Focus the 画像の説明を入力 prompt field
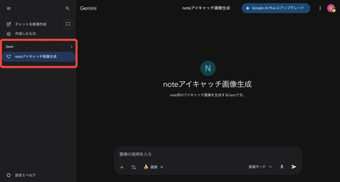The height and width of the screenshot is (182, 340). click(208, 154)
